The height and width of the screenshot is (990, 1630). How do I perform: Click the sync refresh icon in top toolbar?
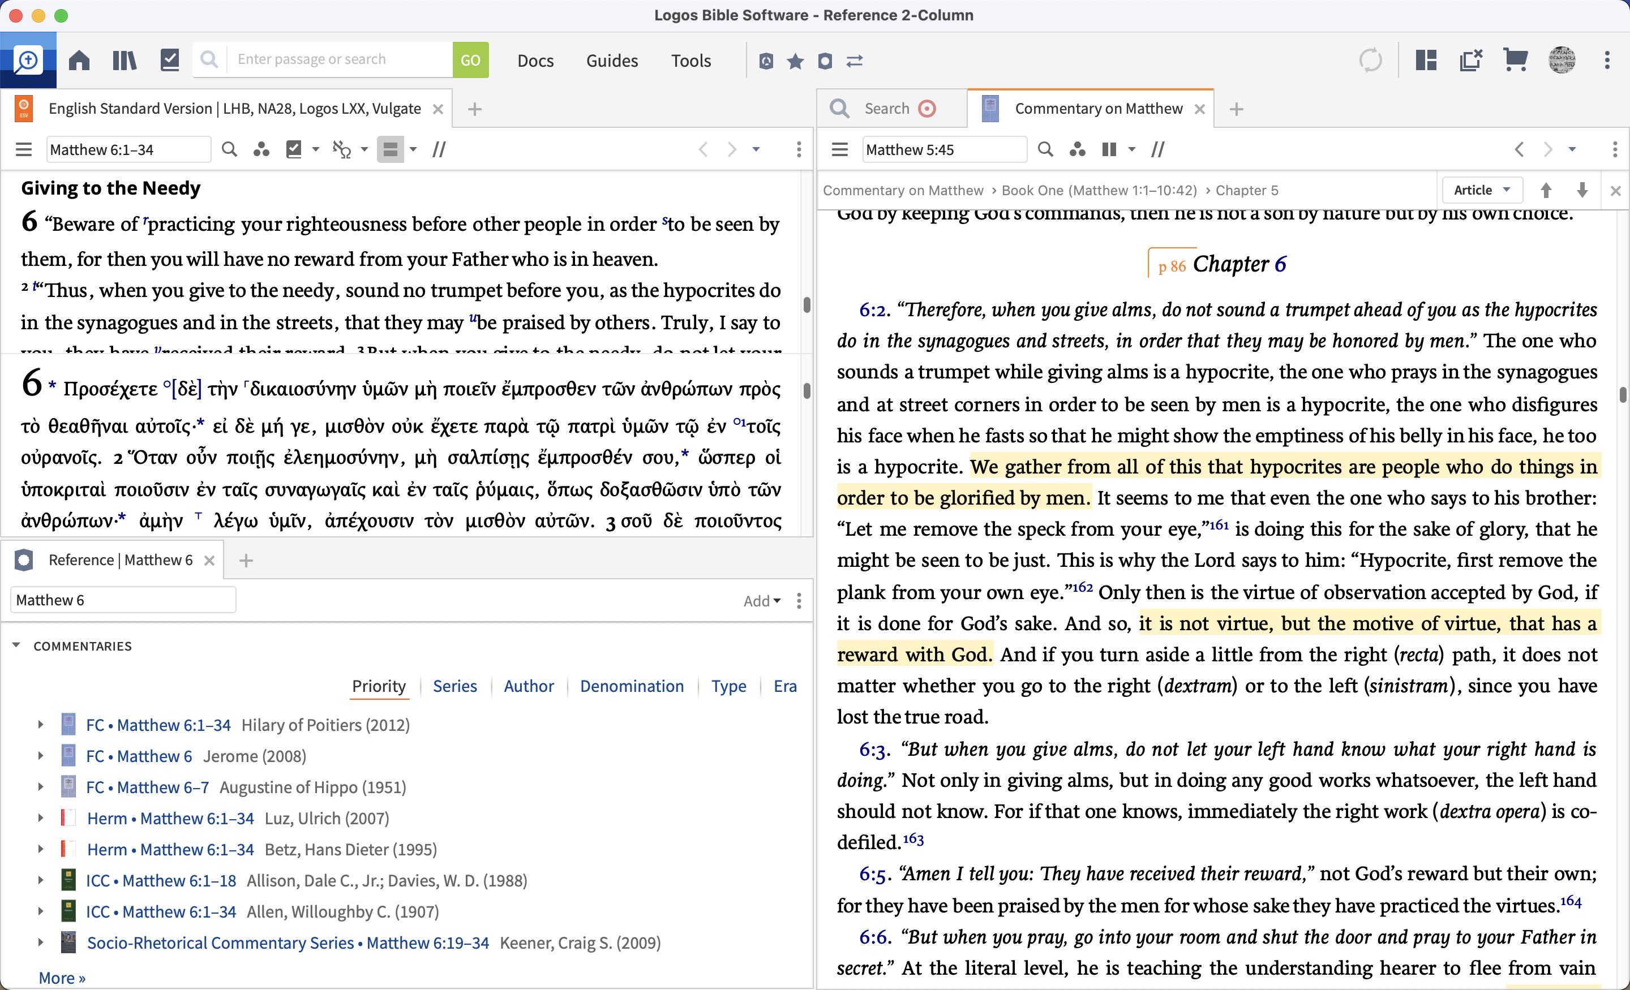point(1370,60)
